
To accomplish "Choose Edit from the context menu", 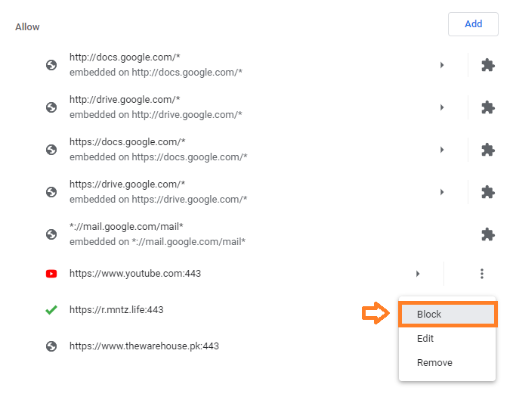I will click(447, 339).
